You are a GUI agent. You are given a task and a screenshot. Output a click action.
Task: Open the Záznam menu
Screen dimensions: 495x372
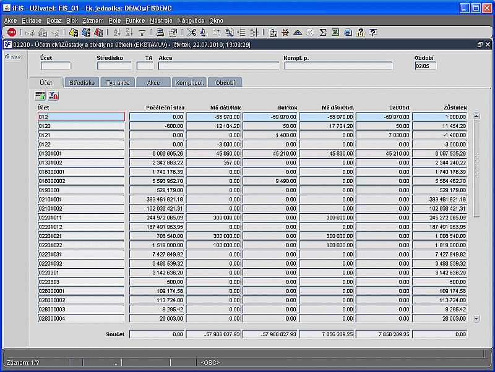(x=93, y=20)
